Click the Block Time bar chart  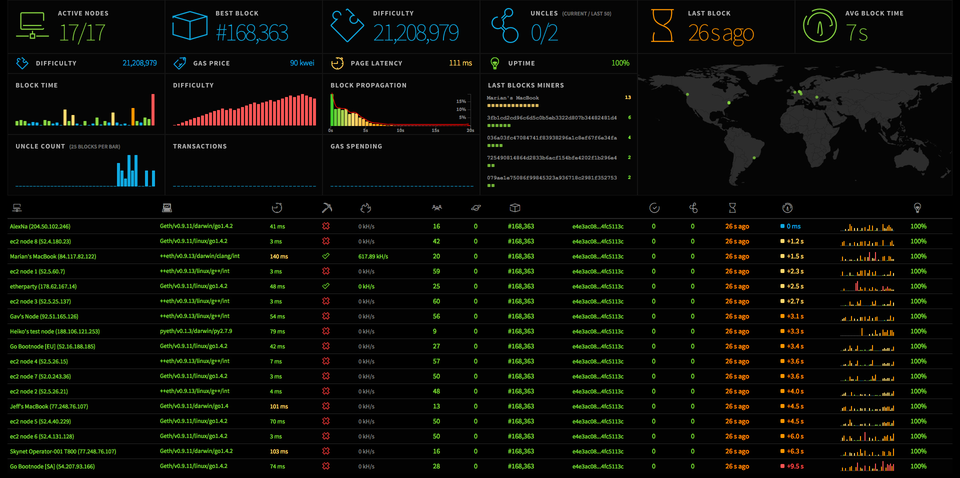click(x=85, y=109)
